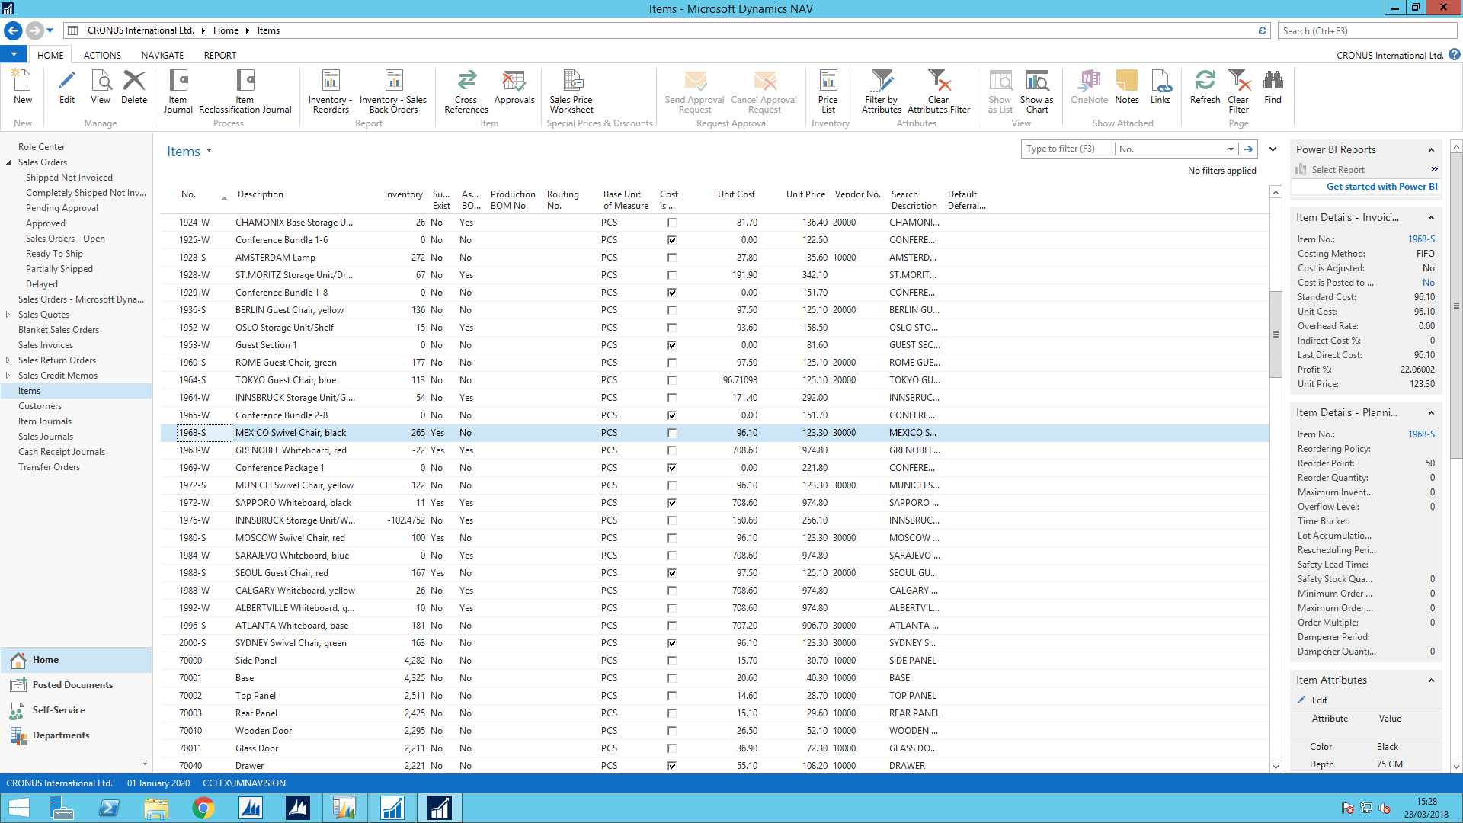Click the Type to filter input
The width and height of the screenshot is (1463, 823).
pos(1067,149)
